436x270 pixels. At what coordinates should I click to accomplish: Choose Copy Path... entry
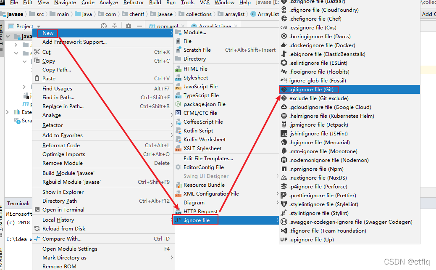click(103, 69)
